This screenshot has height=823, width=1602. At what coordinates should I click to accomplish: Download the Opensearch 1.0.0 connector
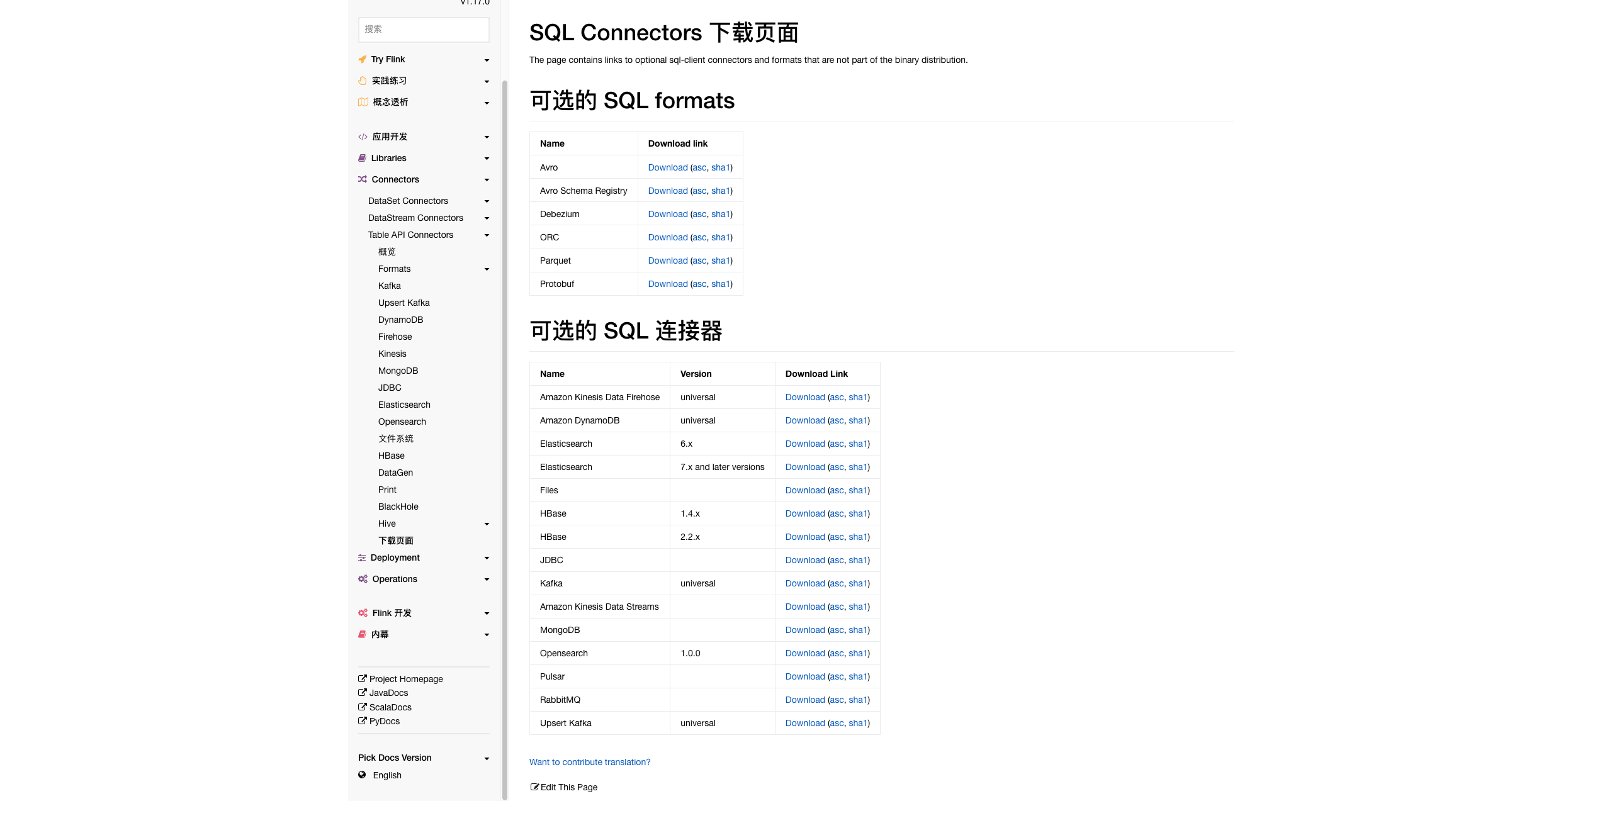coord(804,653)
